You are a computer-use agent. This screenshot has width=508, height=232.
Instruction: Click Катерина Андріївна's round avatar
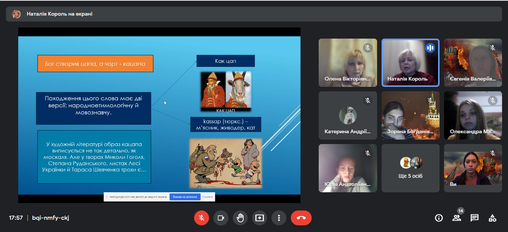click(x=348, y=115)
